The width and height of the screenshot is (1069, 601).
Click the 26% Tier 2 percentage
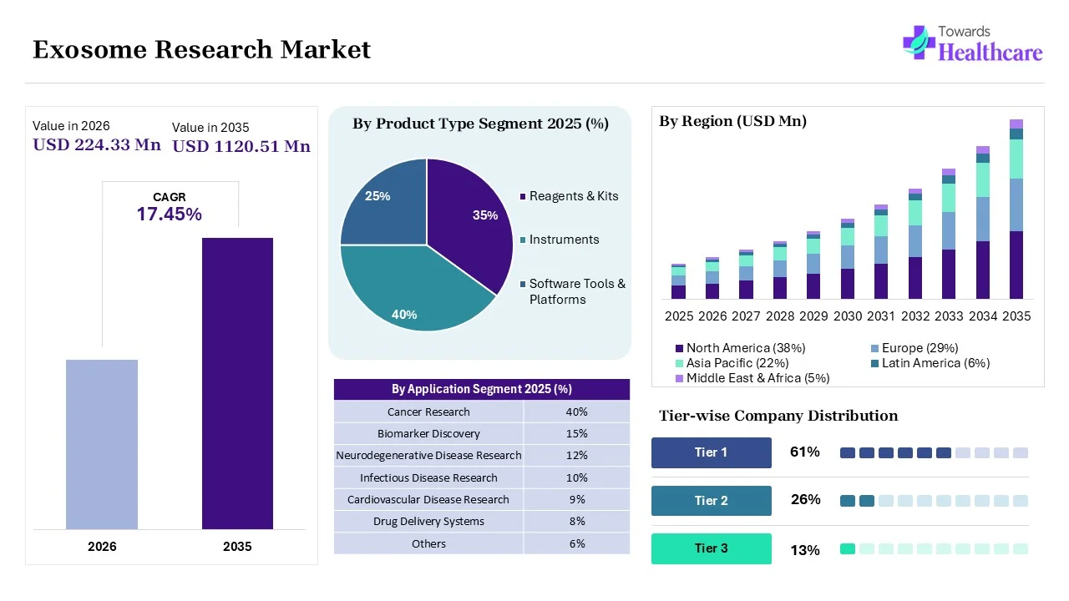[805, 500]
